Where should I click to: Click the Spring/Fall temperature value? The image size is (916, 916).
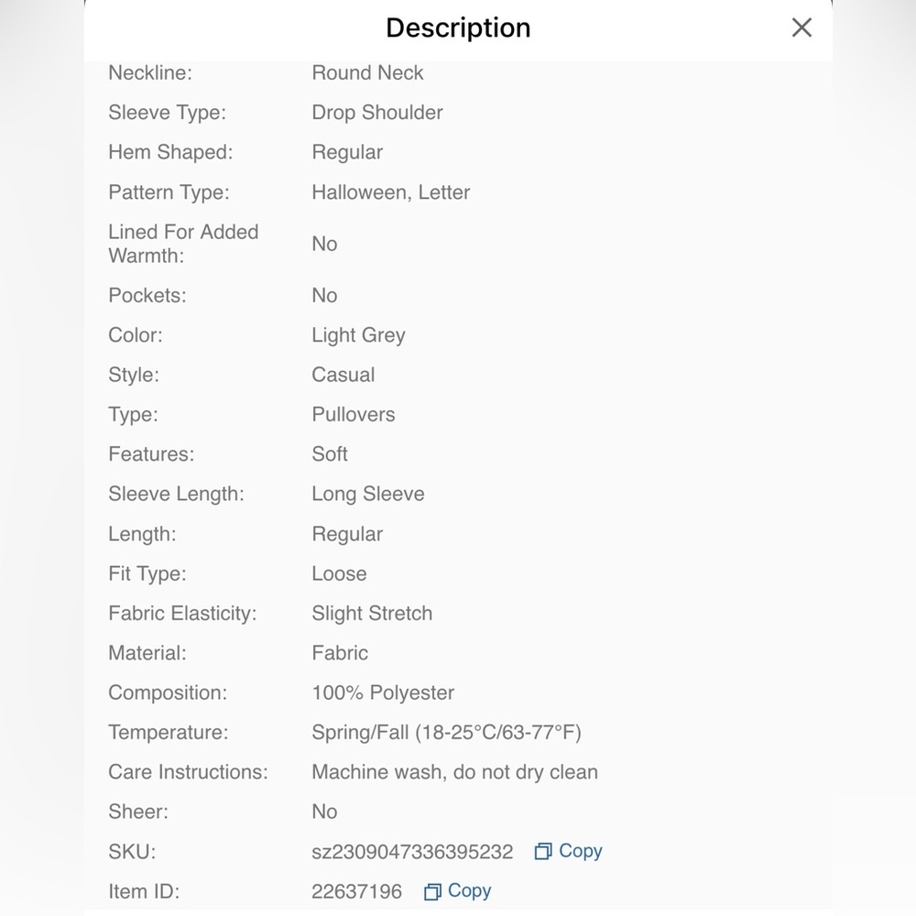[x=446, y=732]
